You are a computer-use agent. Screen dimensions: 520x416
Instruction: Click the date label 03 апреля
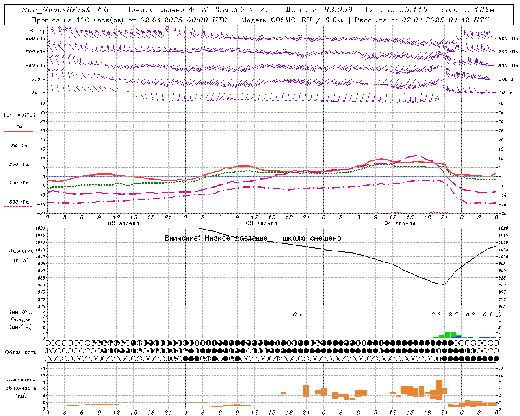(x=261, y=223)
